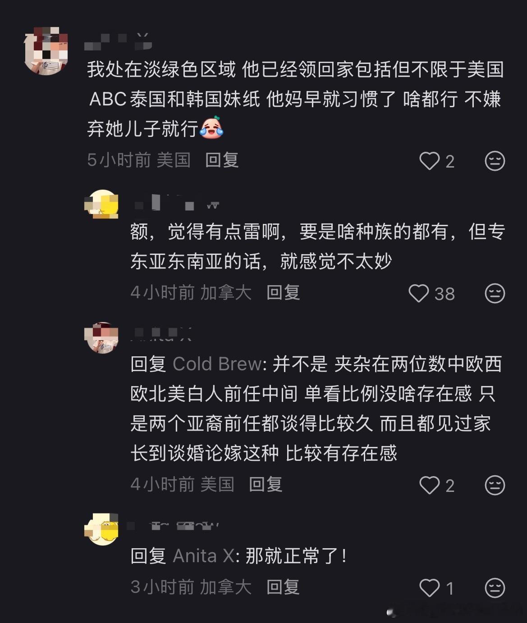Viewport: 527px width, 623px height.
Task: Toggle like on the comment with 38 likes
Action: 420,293
